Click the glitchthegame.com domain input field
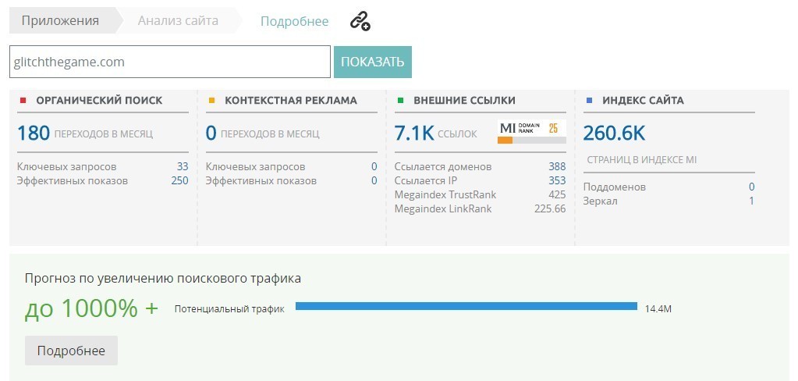This screenshot has height=381, width=798. coord(170,62)
